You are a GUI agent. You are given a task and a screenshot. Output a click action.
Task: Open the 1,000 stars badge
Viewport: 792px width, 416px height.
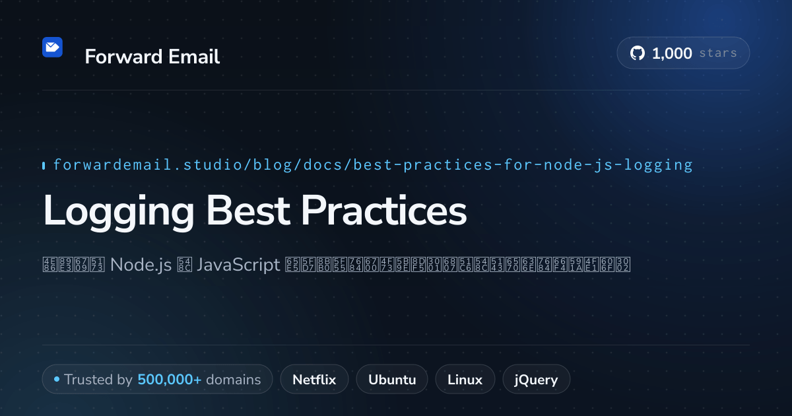pyautogui.click(x=683, y=53)
